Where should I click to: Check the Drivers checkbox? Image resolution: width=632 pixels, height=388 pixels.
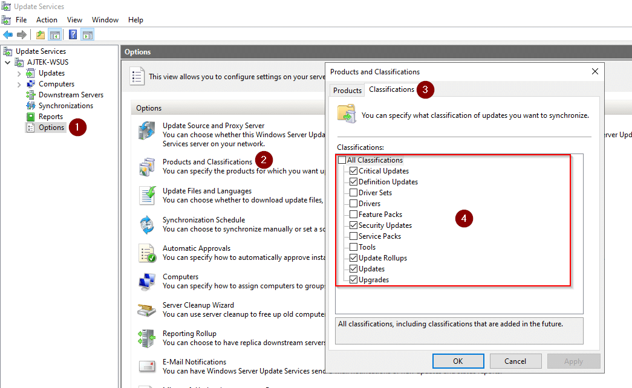[x=353, y=204]
